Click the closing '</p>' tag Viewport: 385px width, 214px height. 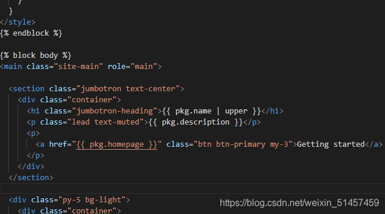(x=36, y=156)
